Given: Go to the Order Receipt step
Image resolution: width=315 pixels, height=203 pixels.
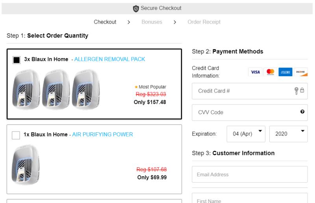Looking at the screenshot, I should pyautogui.click(x=204, y=22).
